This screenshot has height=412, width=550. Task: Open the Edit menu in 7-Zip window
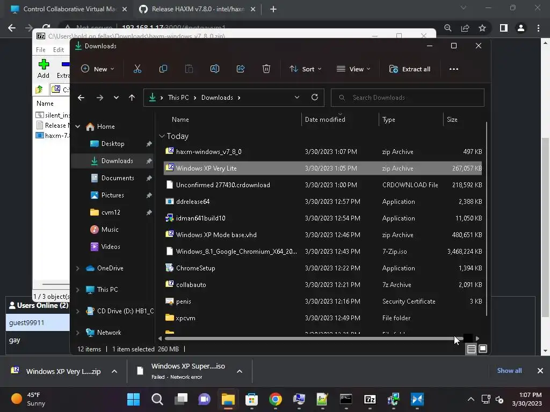pyautogui.click(x=58, y=50)
